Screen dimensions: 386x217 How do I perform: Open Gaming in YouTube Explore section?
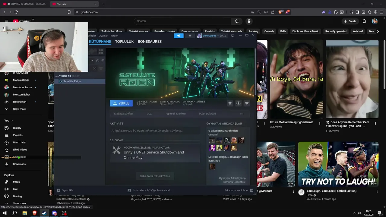pos(17,196)
